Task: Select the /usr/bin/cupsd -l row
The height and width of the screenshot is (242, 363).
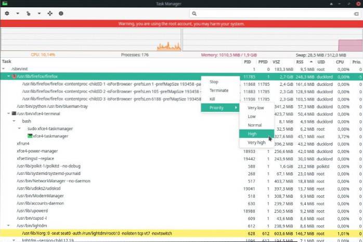Action: (x=181, y=218)
